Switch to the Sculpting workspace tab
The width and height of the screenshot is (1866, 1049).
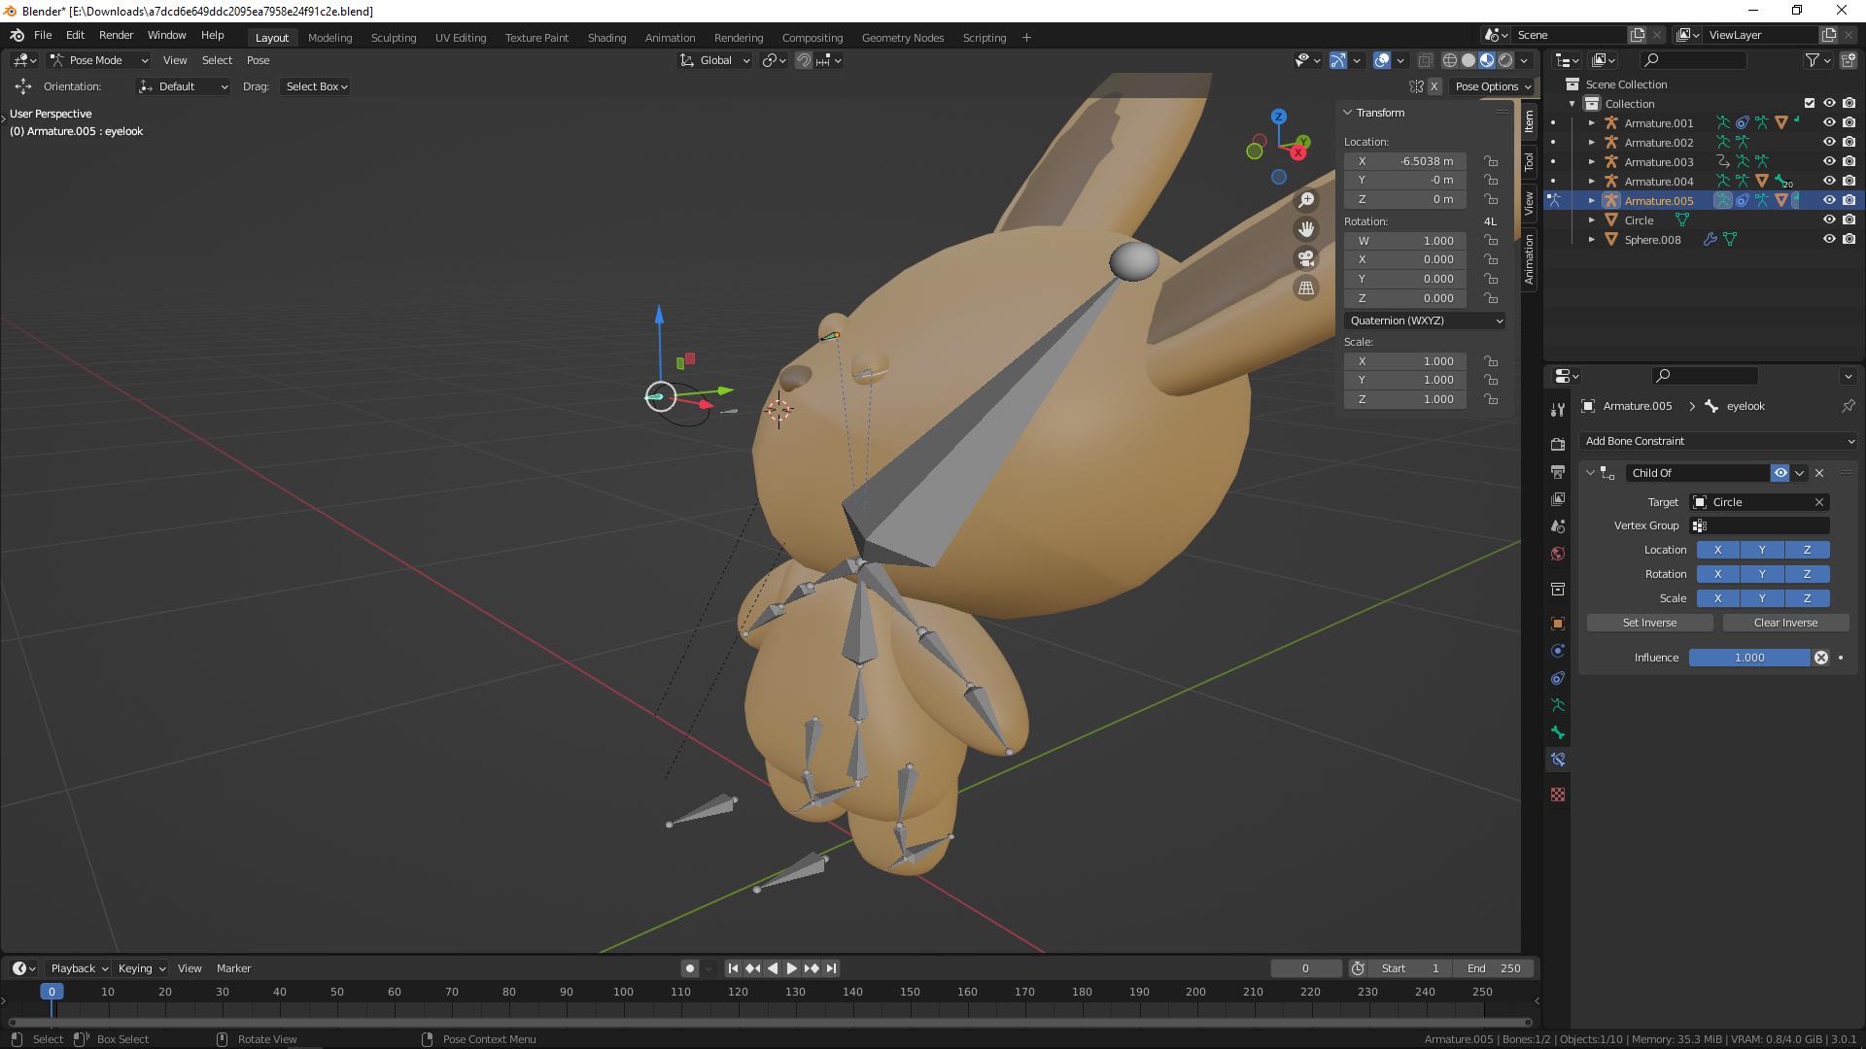(x=394, y=38)
